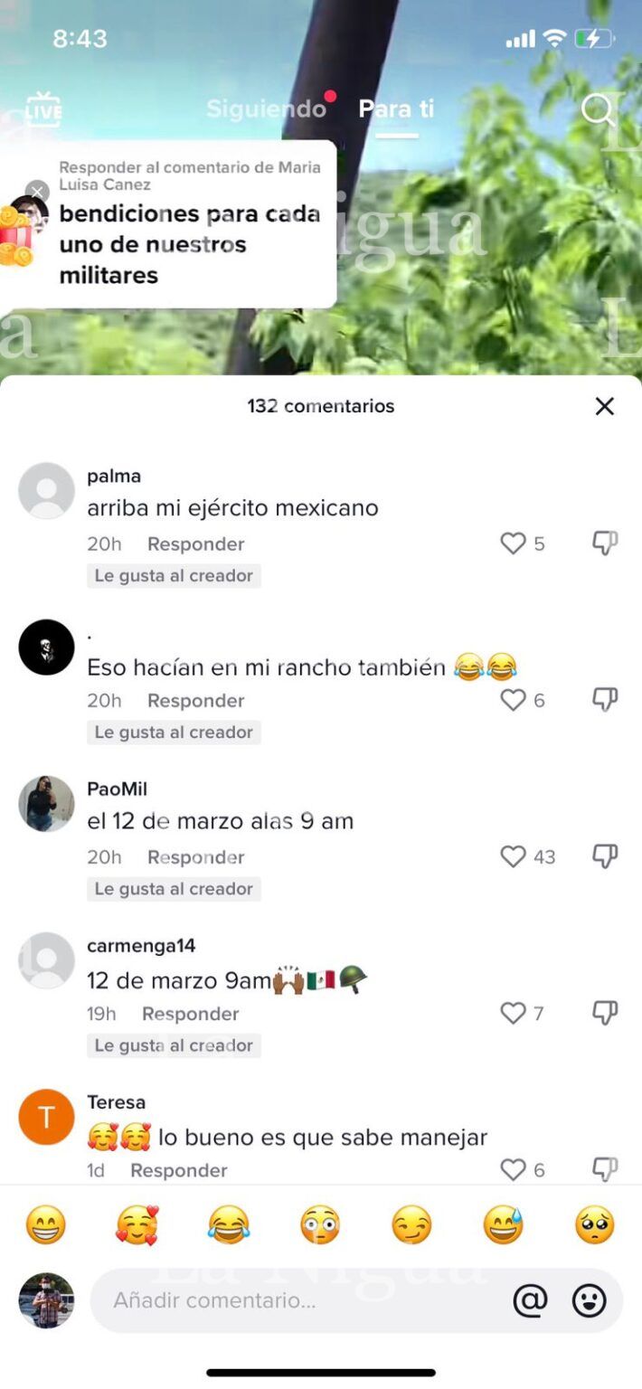The image size is (642, 1389).
Task: Dislike carmenga14's comment
Action: (605, 1013)
